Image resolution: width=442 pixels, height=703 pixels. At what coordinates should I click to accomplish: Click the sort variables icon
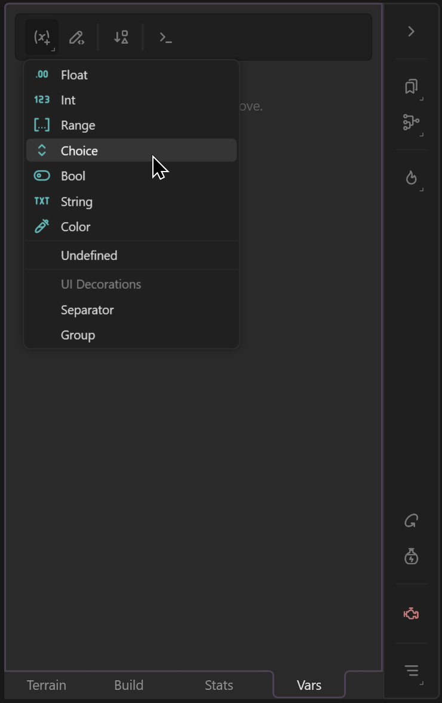point(121,37)
